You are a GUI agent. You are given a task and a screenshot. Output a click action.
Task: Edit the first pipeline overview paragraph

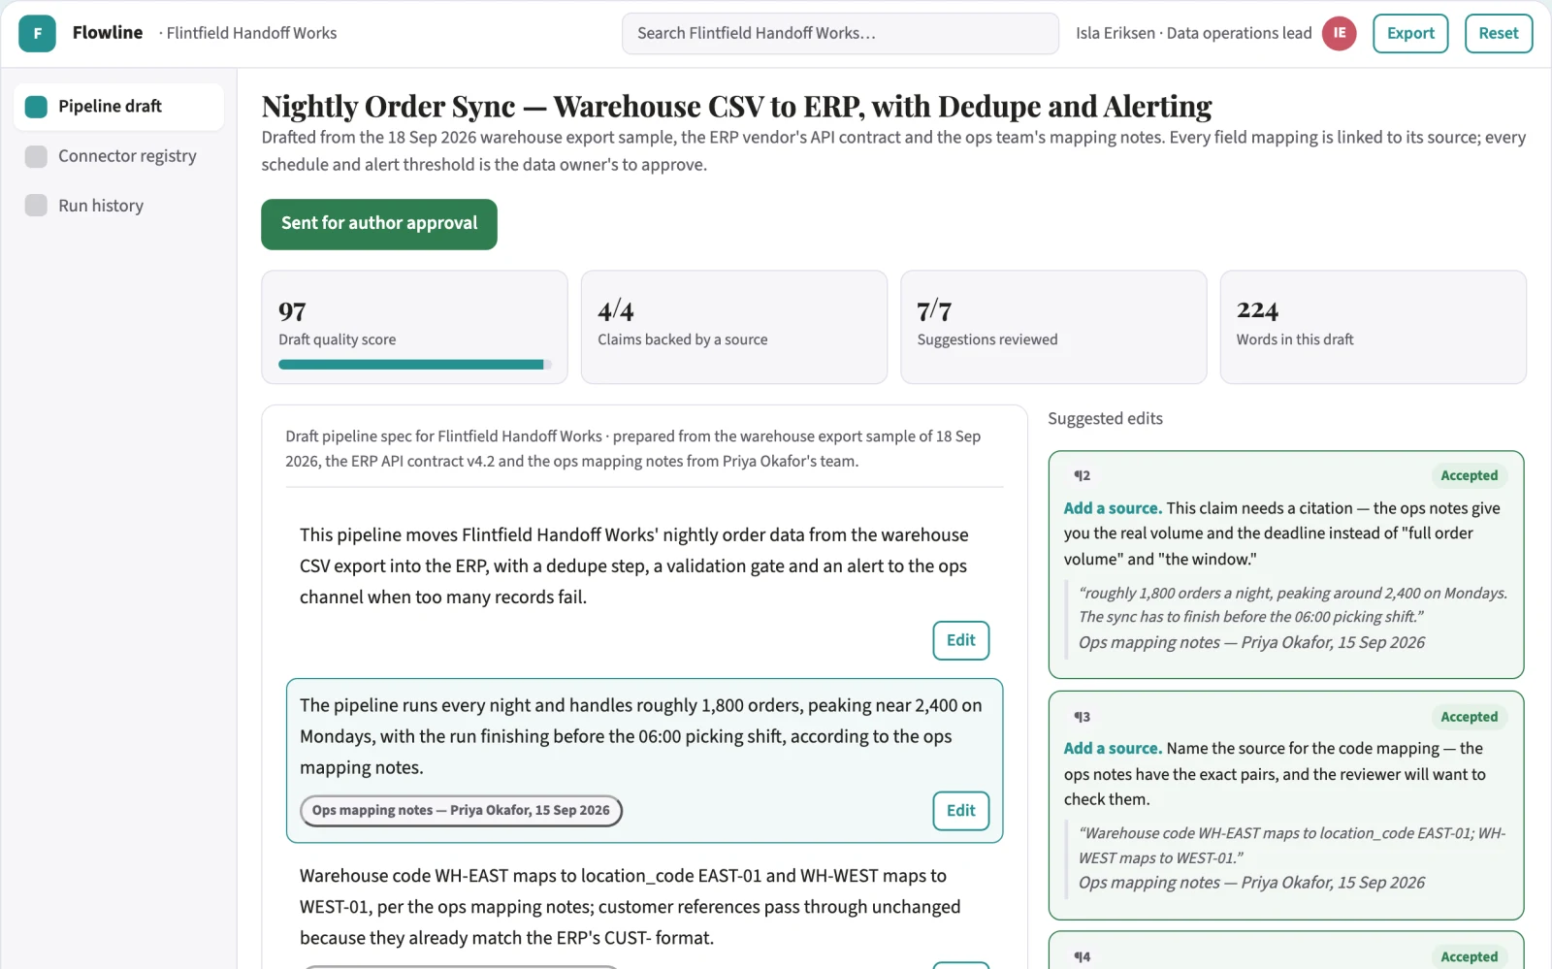[960, 640]
